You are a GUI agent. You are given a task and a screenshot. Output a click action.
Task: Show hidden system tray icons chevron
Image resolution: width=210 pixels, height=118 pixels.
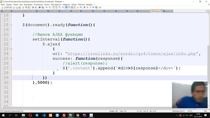[177, 115]
